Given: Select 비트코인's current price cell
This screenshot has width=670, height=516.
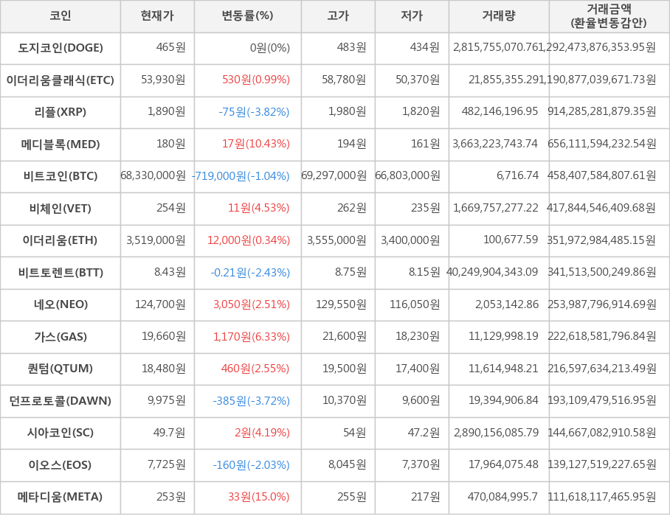Looking at the screenshot, I should point(156,177).
